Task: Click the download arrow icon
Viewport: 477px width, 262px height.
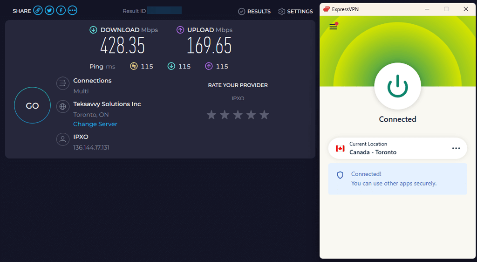Action: point(93,30)
